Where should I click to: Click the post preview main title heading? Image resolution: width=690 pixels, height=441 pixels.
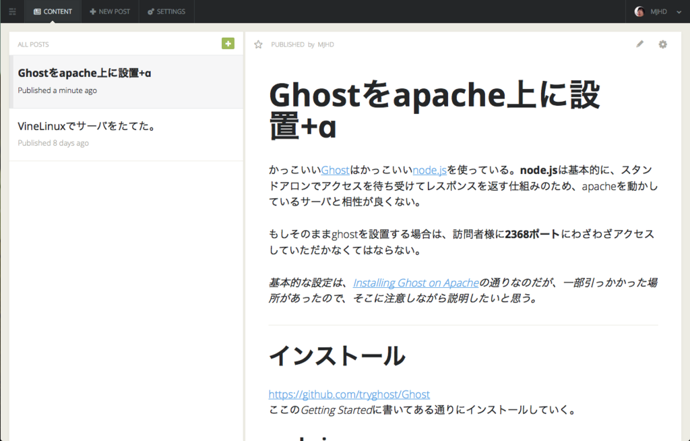click(435, 110)
